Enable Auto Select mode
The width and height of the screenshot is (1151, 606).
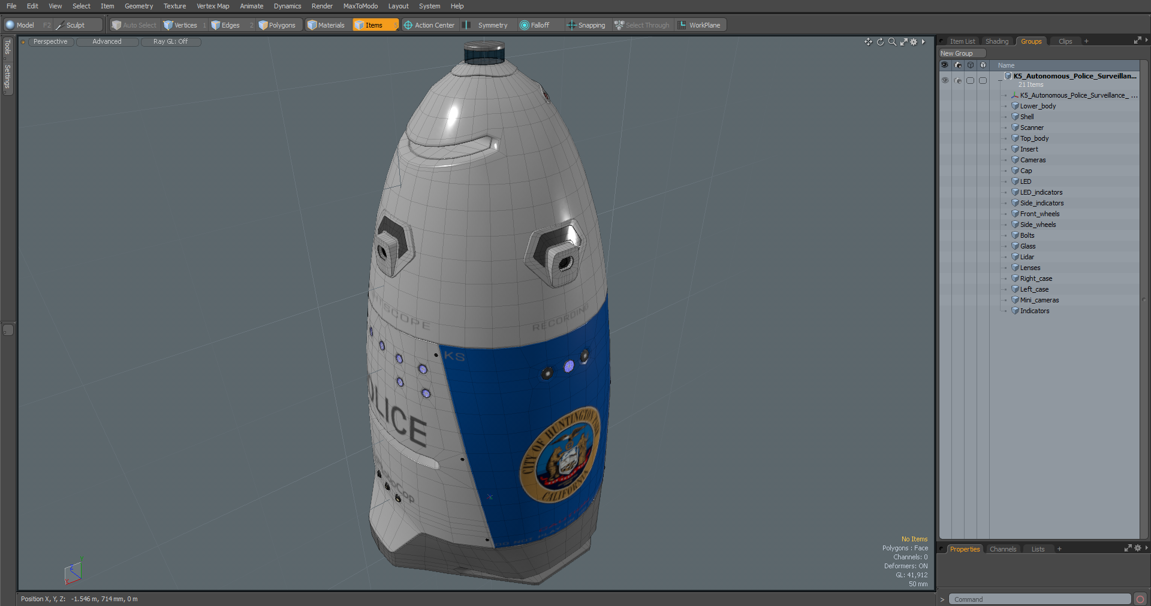tap(134, 25)
